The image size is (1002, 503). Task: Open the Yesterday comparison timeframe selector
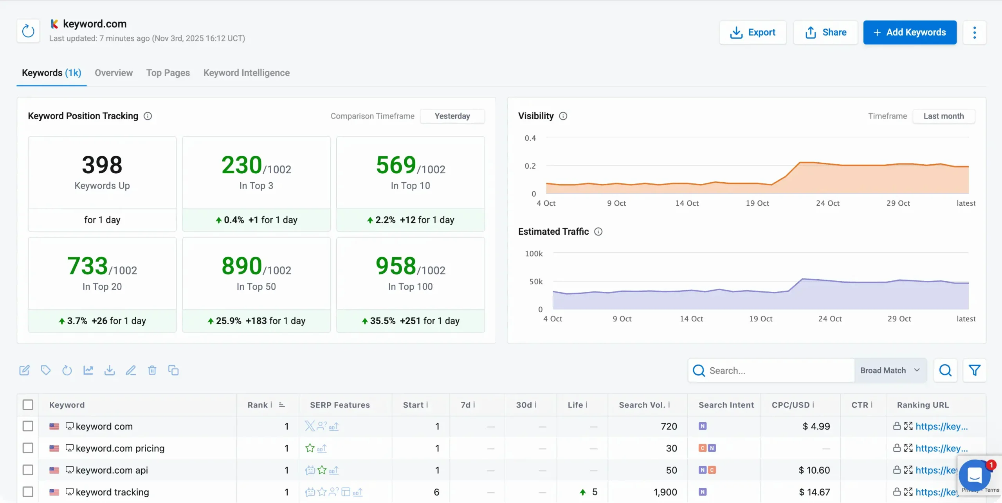452,116
